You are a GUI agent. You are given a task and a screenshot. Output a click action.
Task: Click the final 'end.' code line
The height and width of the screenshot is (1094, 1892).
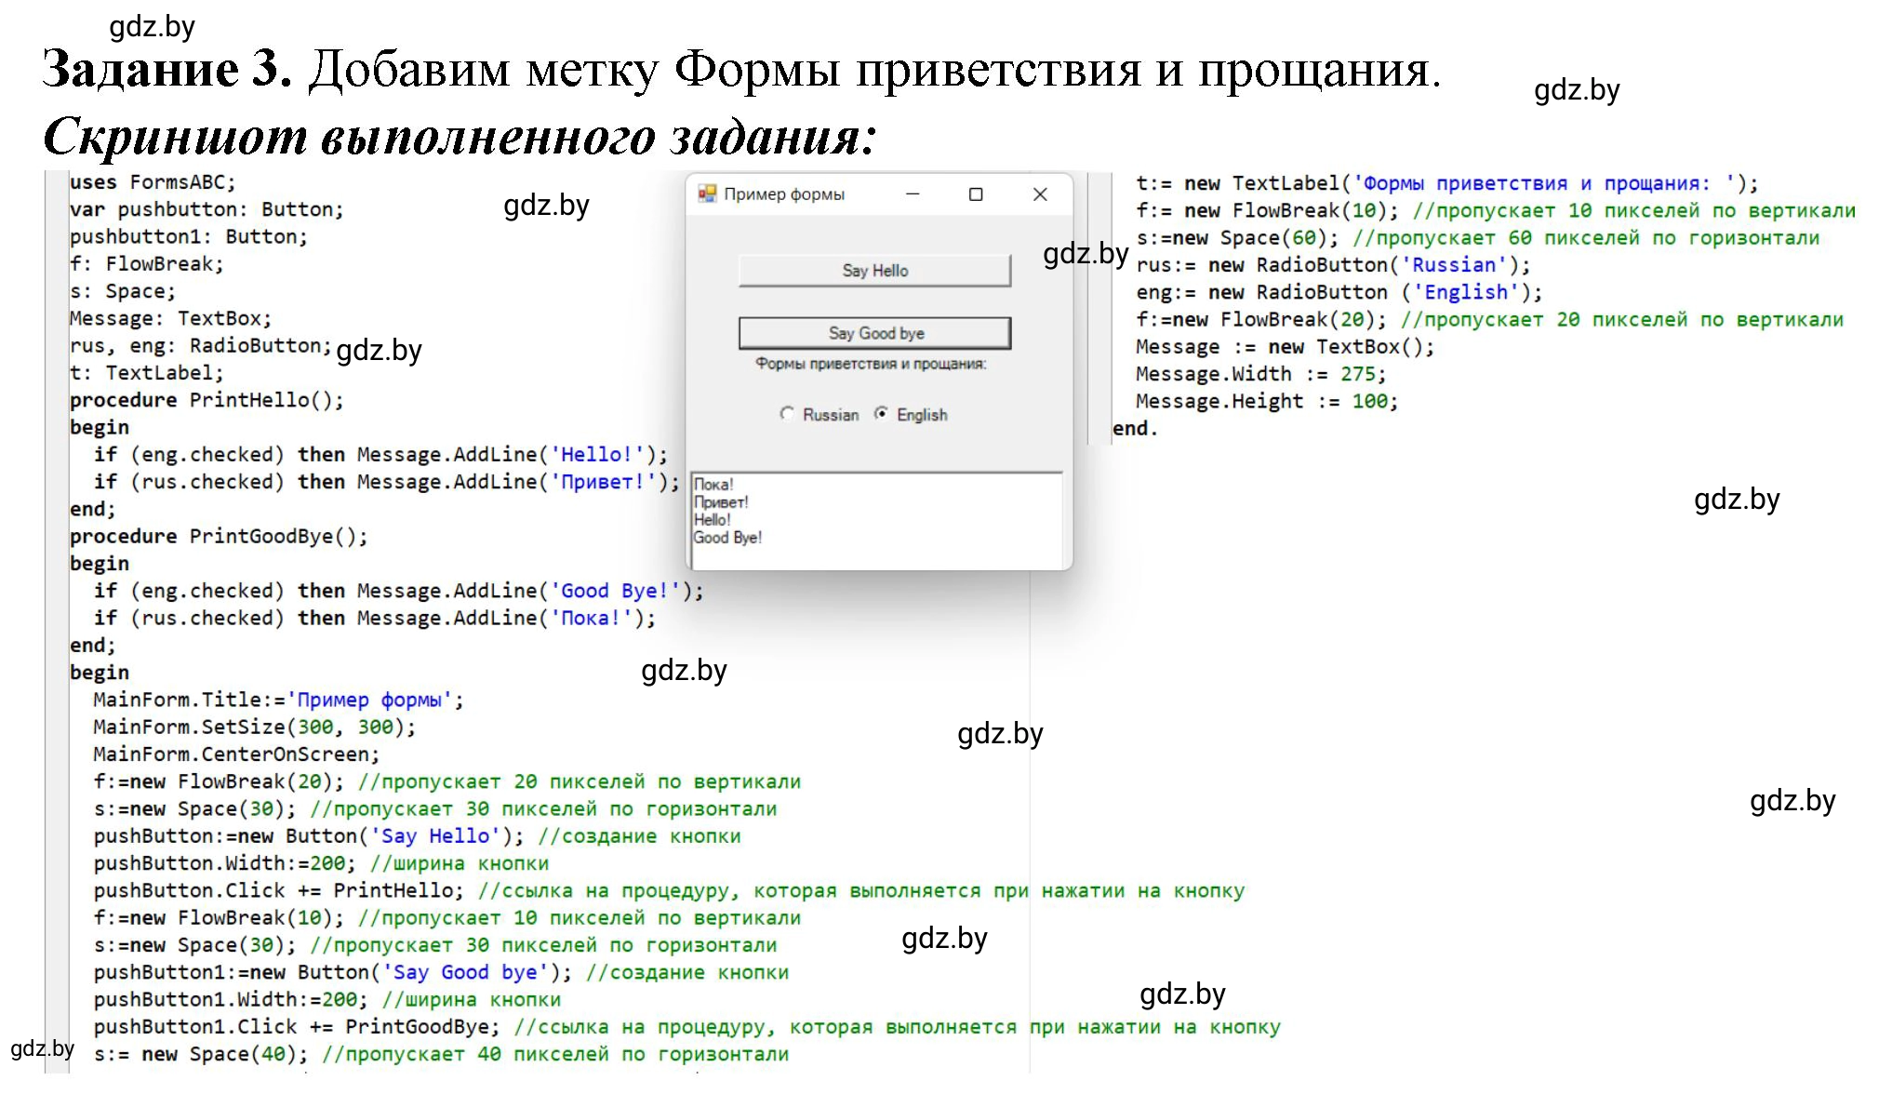(1135, 429)
